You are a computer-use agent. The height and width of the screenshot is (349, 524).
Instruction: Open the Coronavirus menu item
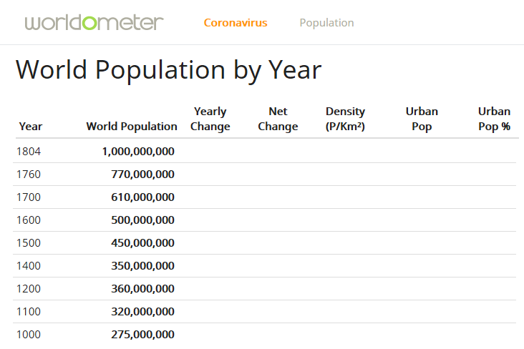[236, 23]
